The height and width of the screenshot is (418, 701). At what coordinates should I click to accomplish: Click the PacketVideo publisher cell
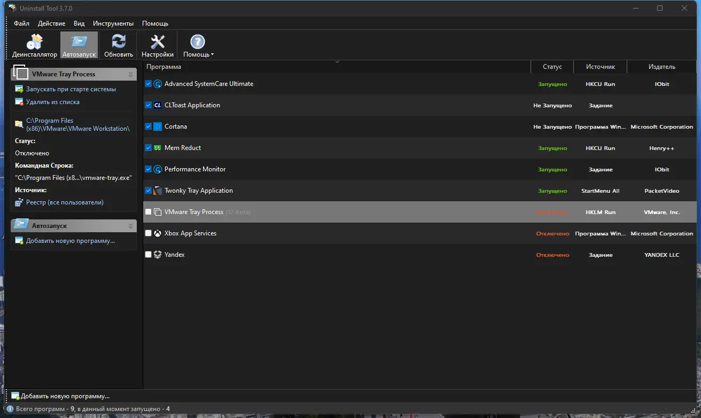pos(662,191)
